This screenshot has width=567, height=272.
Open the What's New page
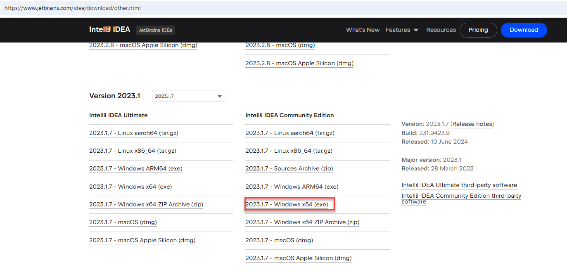pyautogui.click(x=363, y=30)
